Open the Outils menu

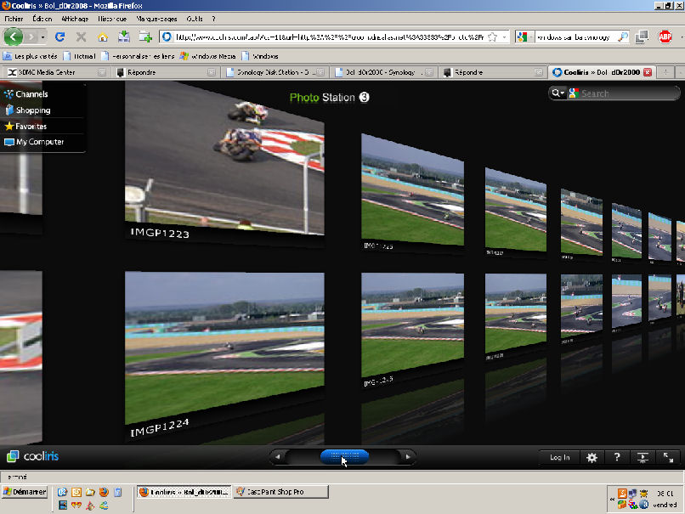pos(195,19)
